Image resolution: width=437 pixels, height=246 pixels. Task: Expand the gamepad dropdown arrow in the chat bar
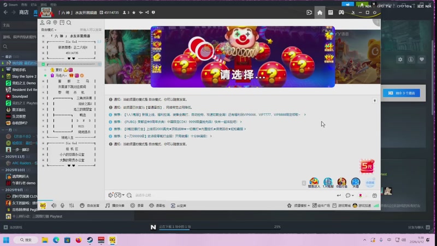123,195
